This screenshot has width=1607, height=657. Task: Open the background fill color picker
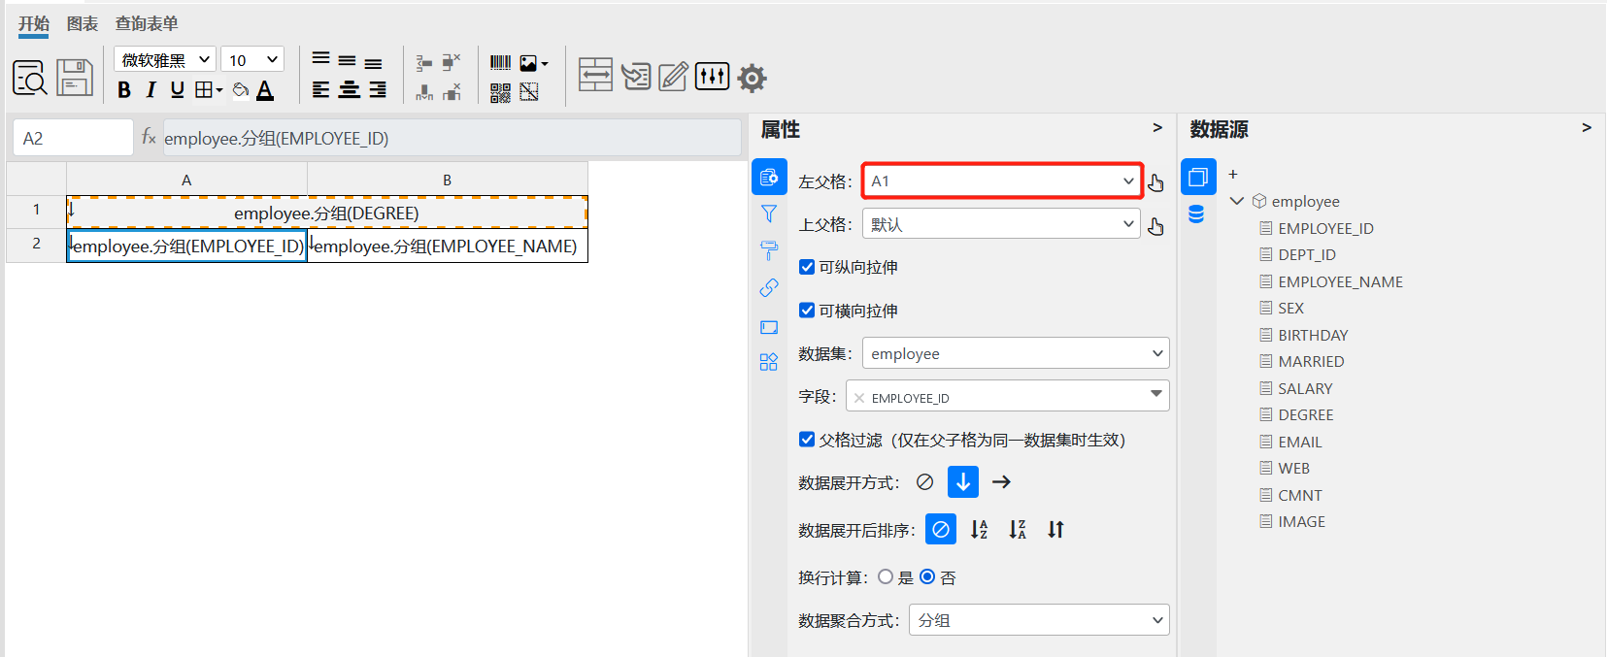(241, 90)
